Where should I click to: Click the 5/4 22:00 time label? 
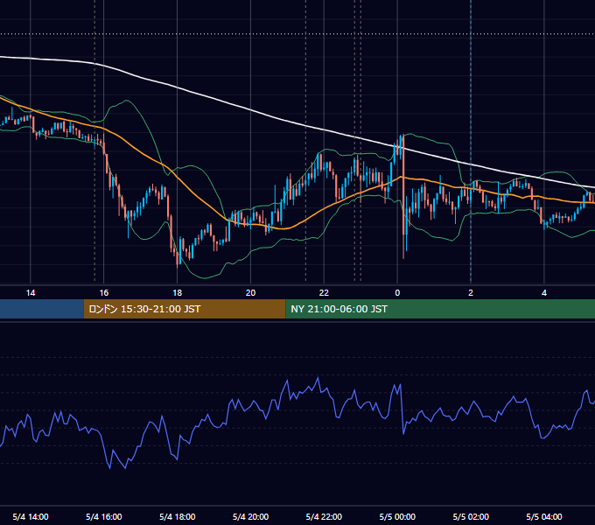324,516
